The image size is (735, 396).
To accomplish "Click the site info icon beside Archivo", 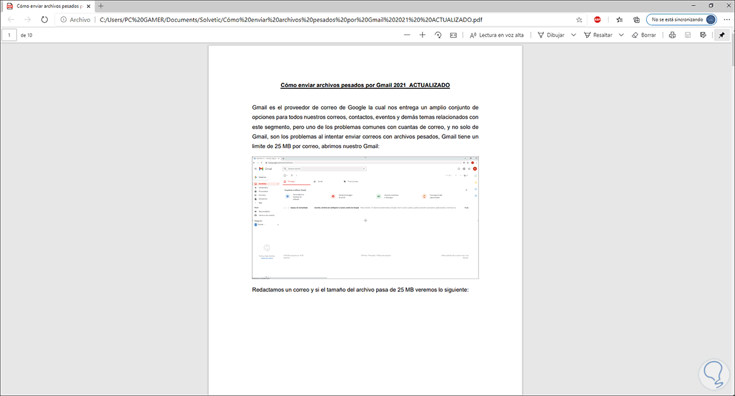I will pos(64,20).
